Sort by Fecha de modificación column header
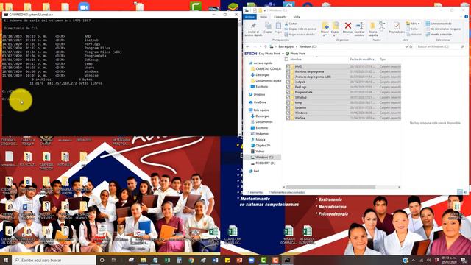Screen dimensions: 471x265 363,60
